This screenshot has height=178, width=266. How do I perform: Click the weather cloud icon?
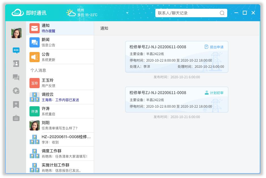[71, 13]
